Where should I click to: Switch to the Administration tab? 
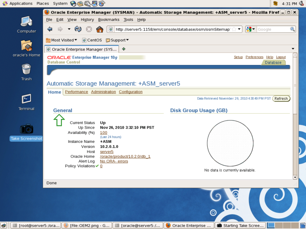click(103, 92)
